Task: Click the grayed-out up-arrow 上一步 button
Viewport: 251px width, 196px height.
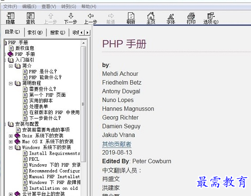Action: (x=50, y=19)
